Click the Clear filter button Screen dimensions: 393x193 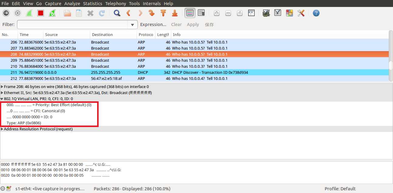tap(176, 25)
